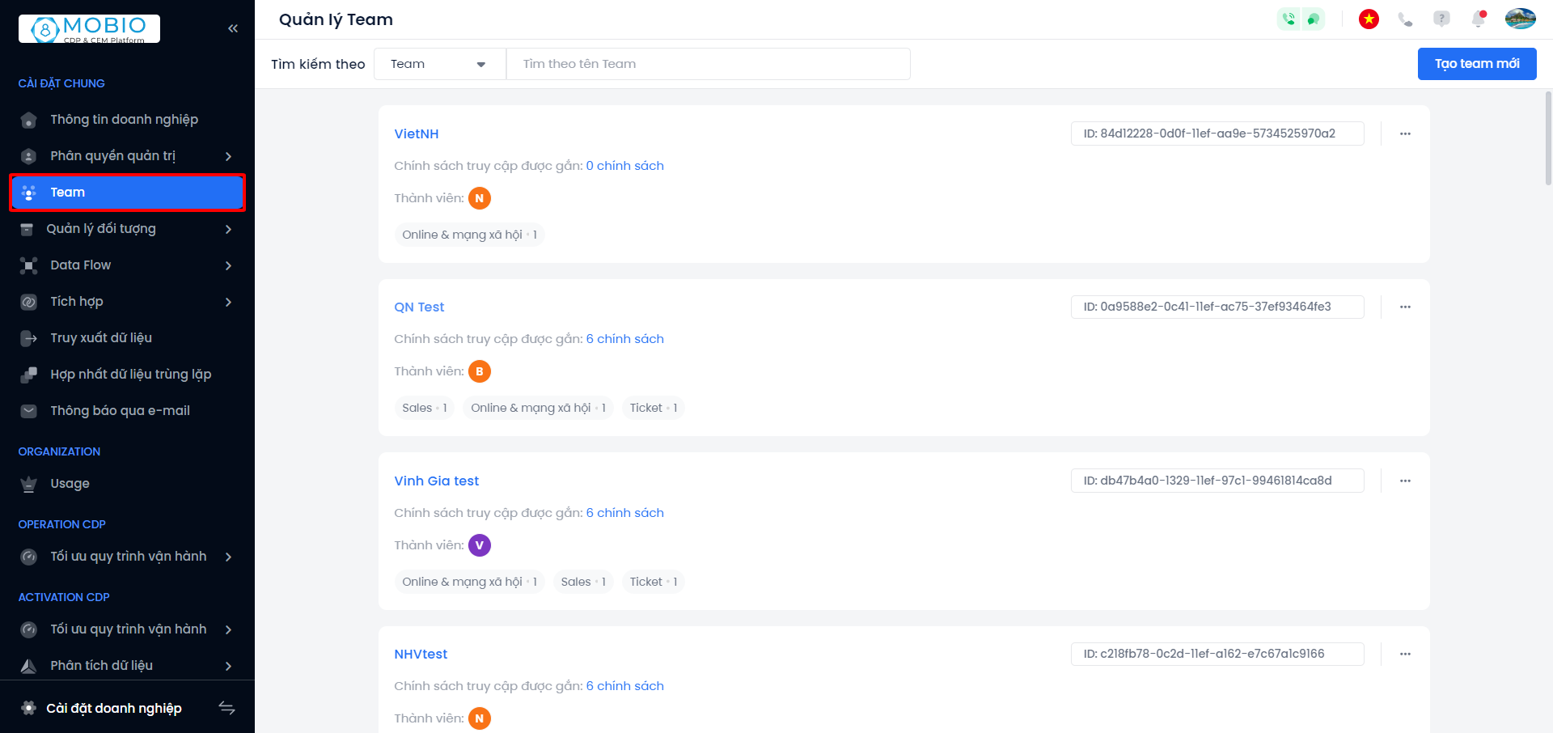Image resolution: width=1553 pixels, height=733 pixels.
Task: Open more options for VietNH team
Action: 1405,133
